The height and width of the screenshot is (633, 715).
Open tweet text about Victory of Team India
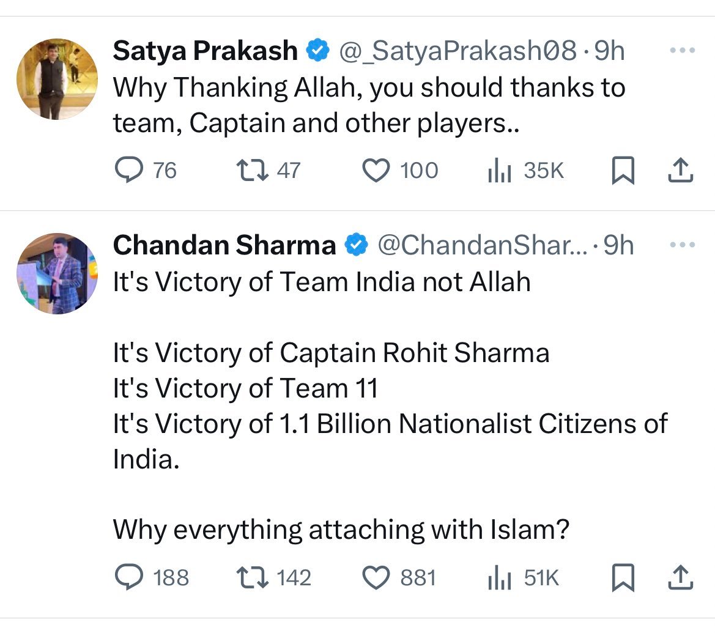[321, 282]
